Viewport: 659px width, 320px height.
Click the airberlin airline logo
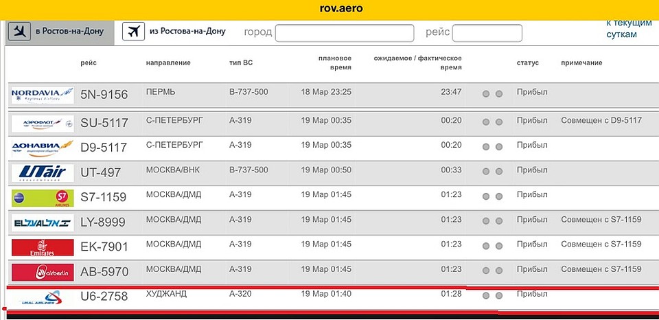43,272
